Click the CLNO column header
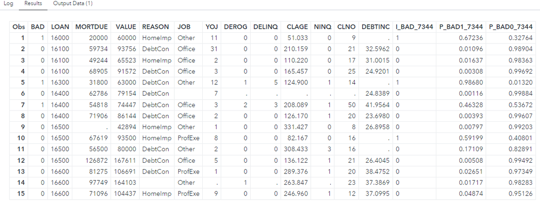This screenshot has width=540, height=211. [346, 26]
